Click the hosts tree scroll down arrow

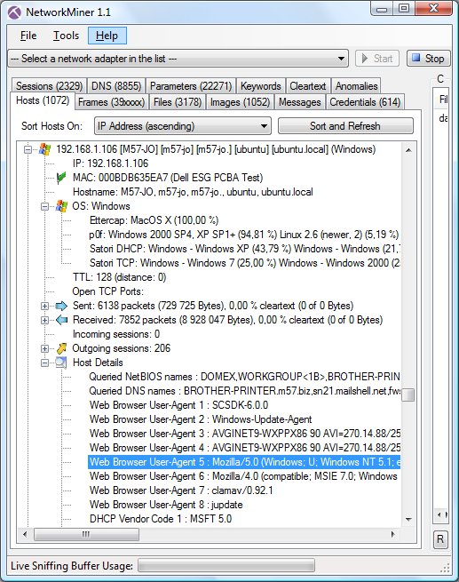point(408,519)
